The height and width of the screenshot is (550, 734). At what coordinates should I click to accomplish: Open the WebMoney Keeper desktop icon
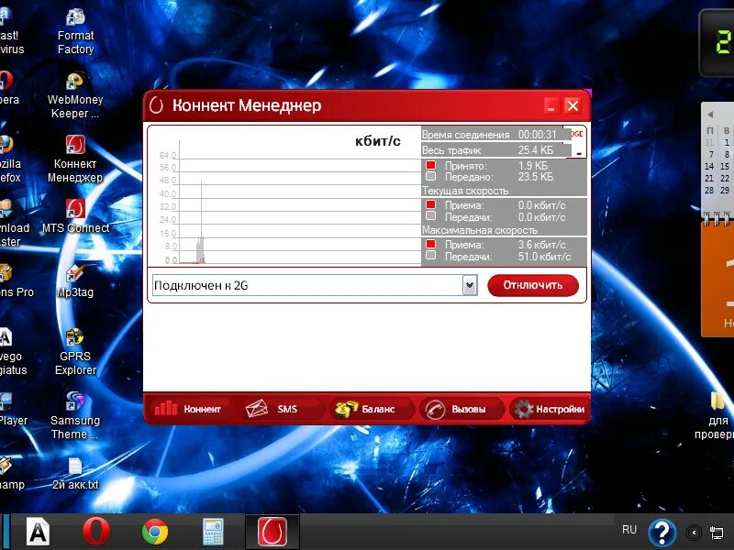pyautogui.click(x=75, y=96)
